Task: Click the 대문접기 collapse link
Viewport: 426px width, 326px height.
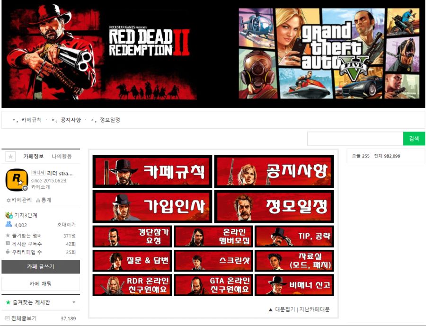Action: click(x=285, y=309)
